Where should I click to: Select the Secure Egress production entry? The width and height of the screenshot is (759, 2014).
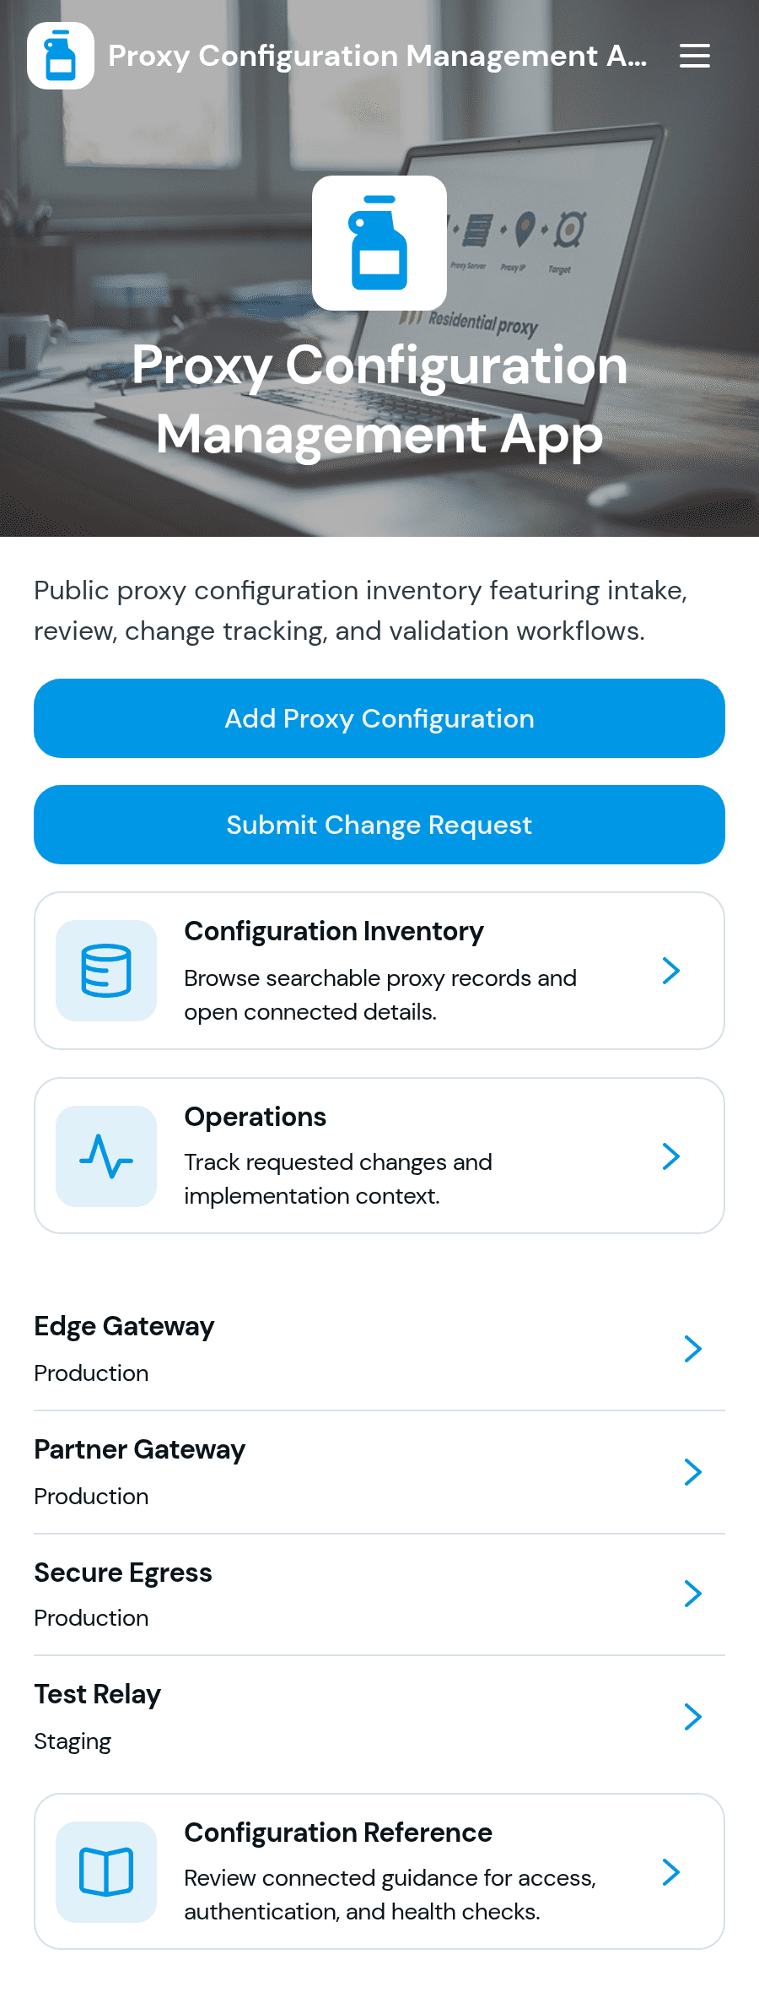tap(379, 1594)
